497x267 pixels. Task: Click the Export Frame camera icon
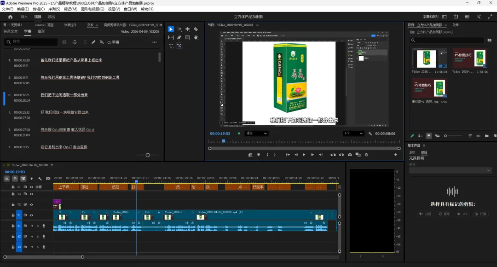[x=350, y=155]
